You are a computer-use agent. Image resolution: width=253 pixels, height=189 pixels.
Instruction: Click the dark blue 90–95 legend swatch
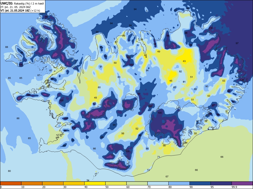tap(200, 183)
